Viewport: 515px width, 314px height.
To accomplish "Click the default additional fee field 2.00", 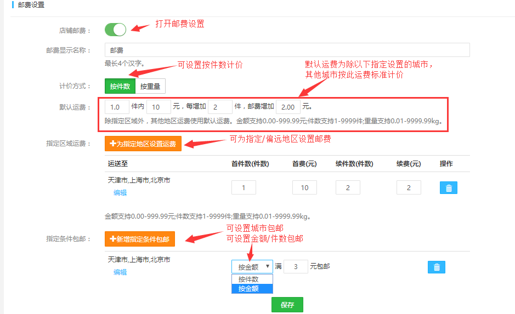I will (288, 107).
